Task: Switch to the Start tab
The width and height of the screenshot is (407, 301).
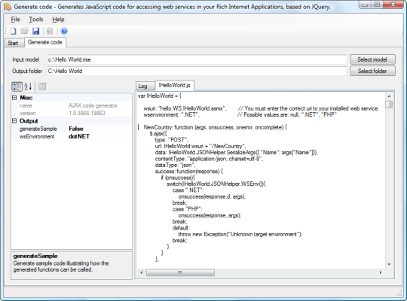Action: pos(13,43)
